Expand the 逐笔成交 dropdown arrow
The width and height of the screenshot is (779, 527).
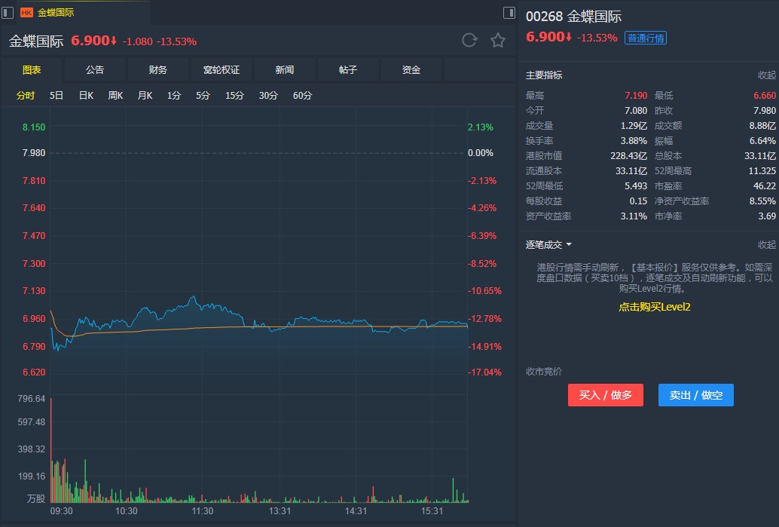point(569,245)
